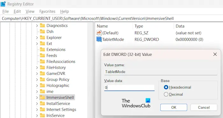Click the FileHistory folder icon
Image resolution: width=223 pixels, height=118 pixels.
point(42,68)
